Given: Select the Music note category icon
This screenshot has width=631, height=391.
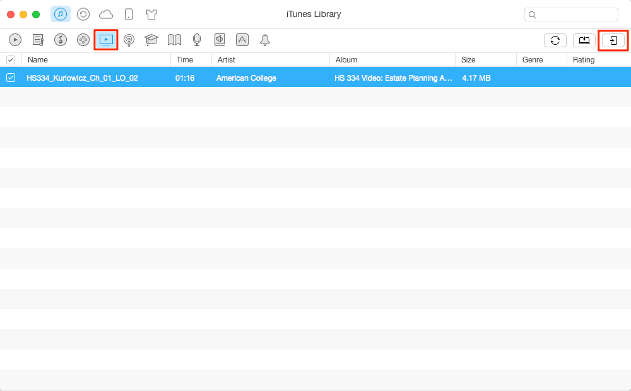Looking at the screenshot, I should (x=61, y=40).
